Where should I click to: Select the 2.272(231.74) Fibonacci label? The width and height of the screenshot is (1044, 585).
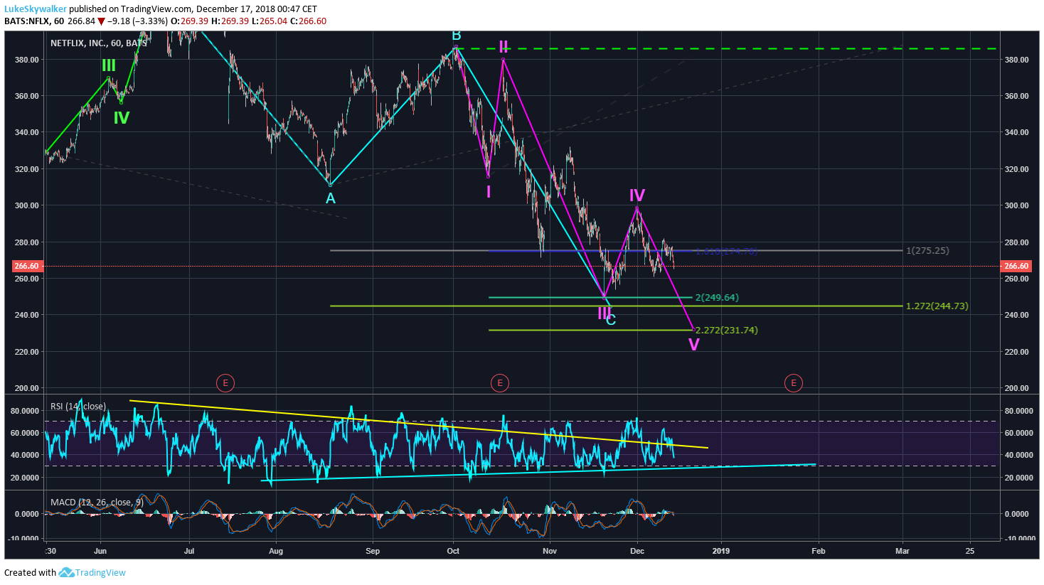(726, 331)
